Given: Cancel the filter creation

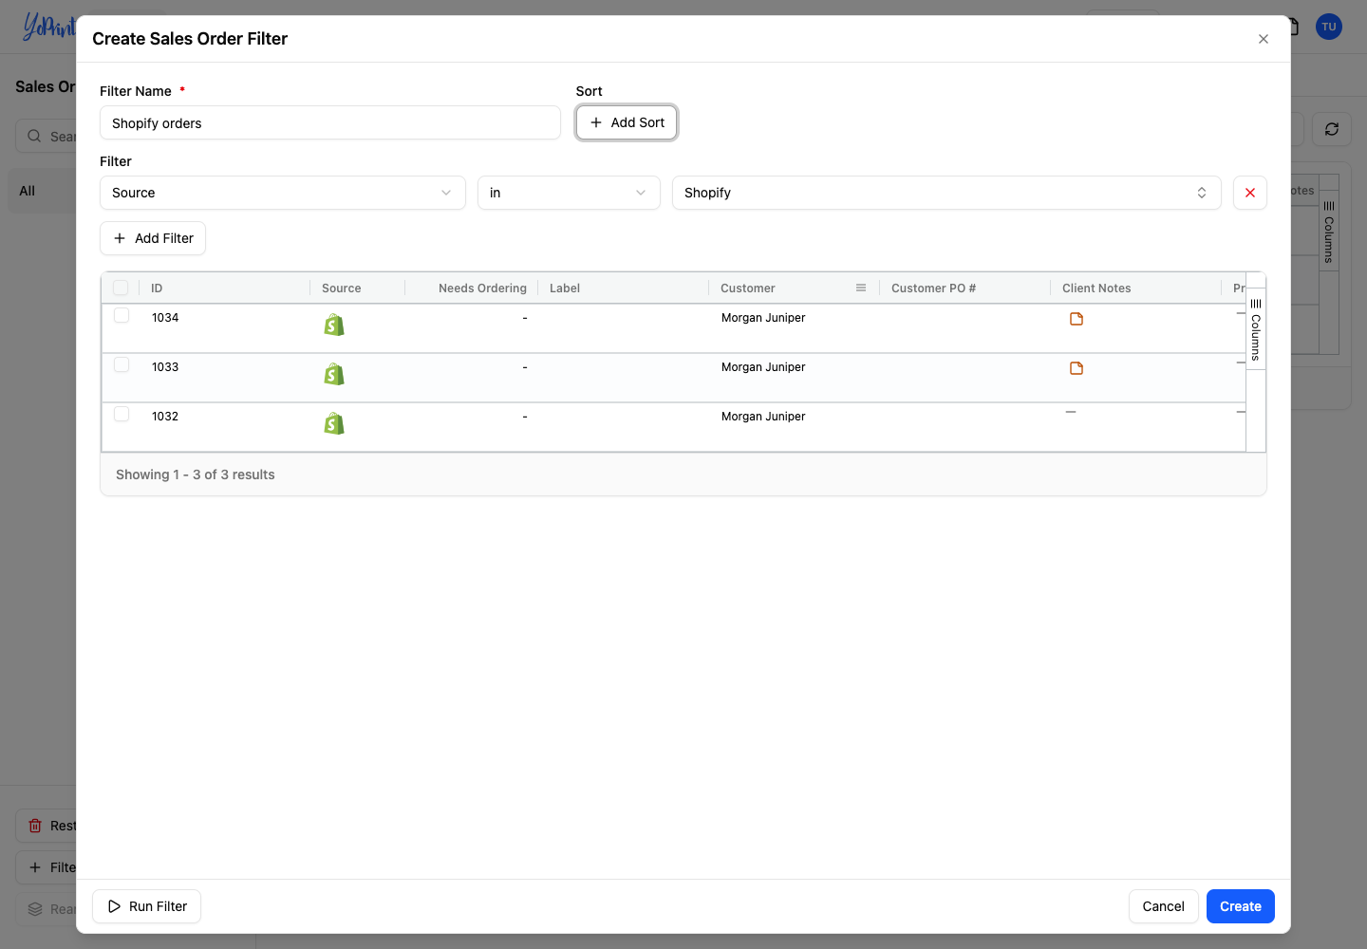Looking at the screenshot, I should [x=1164, y=906].
